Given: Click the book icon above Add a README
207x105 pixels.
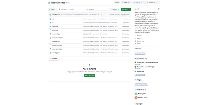Looking at the screenshot, I should point(89,65).
